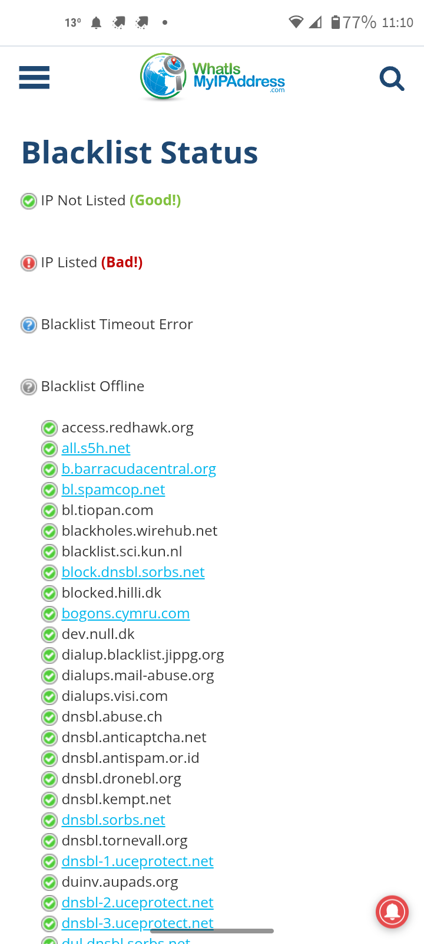Tap the search magnifier icon
This screenshot has width=424, height=944.
[x=392, y=78]
